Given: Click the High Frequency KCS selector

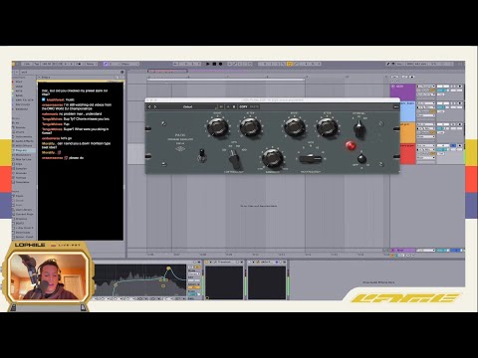Looking at the screenshot, I should pyautogui.click(x=311, y=159).
